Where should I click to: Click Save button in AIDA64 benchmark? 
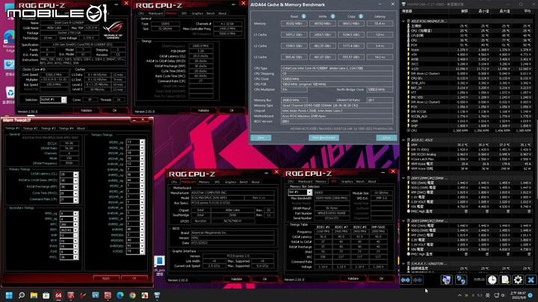[x=261, y=138]
